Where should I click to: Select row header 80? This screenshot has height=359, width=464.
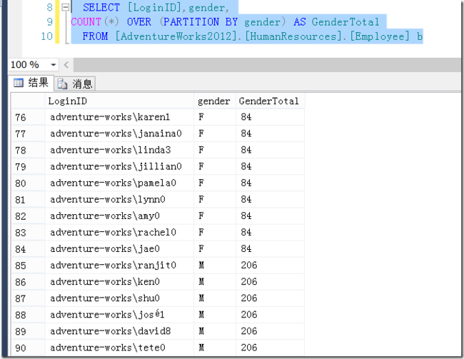28,183
